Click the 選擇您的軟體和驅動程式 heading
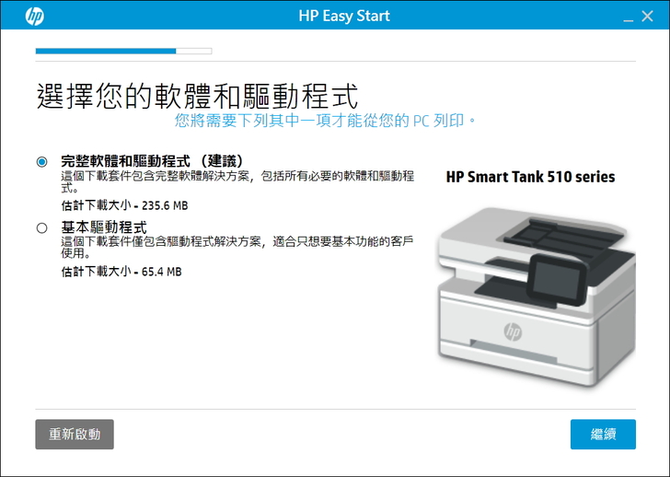The image size is (670, 477). click(197, 96)
